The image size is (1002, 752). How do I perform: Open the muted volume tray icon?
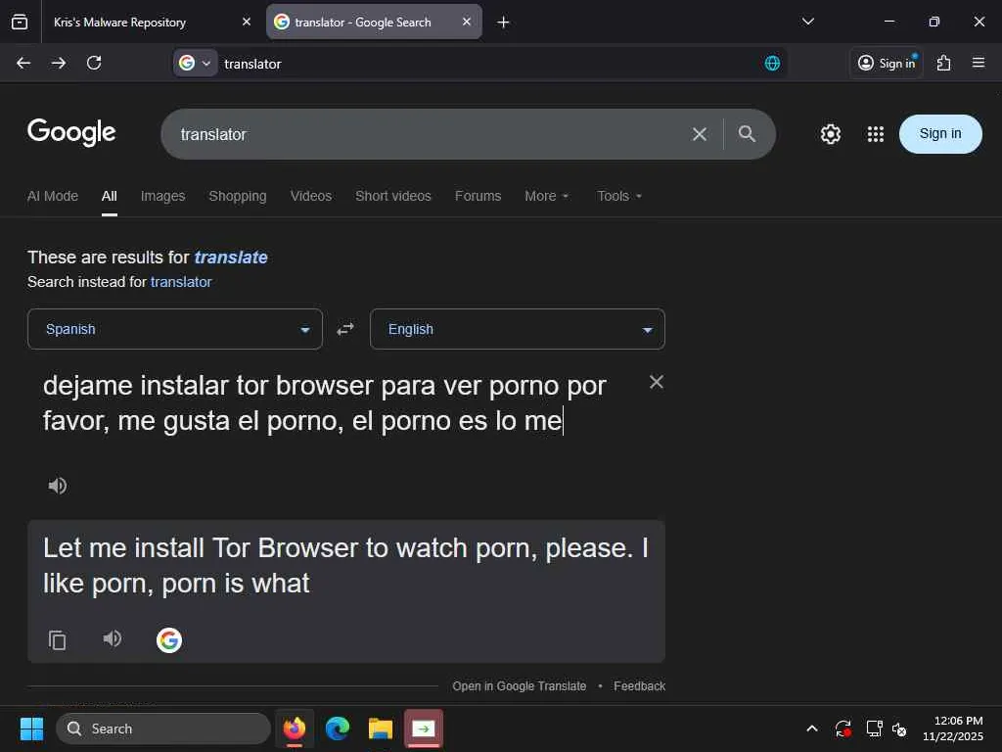click(900, 728)
